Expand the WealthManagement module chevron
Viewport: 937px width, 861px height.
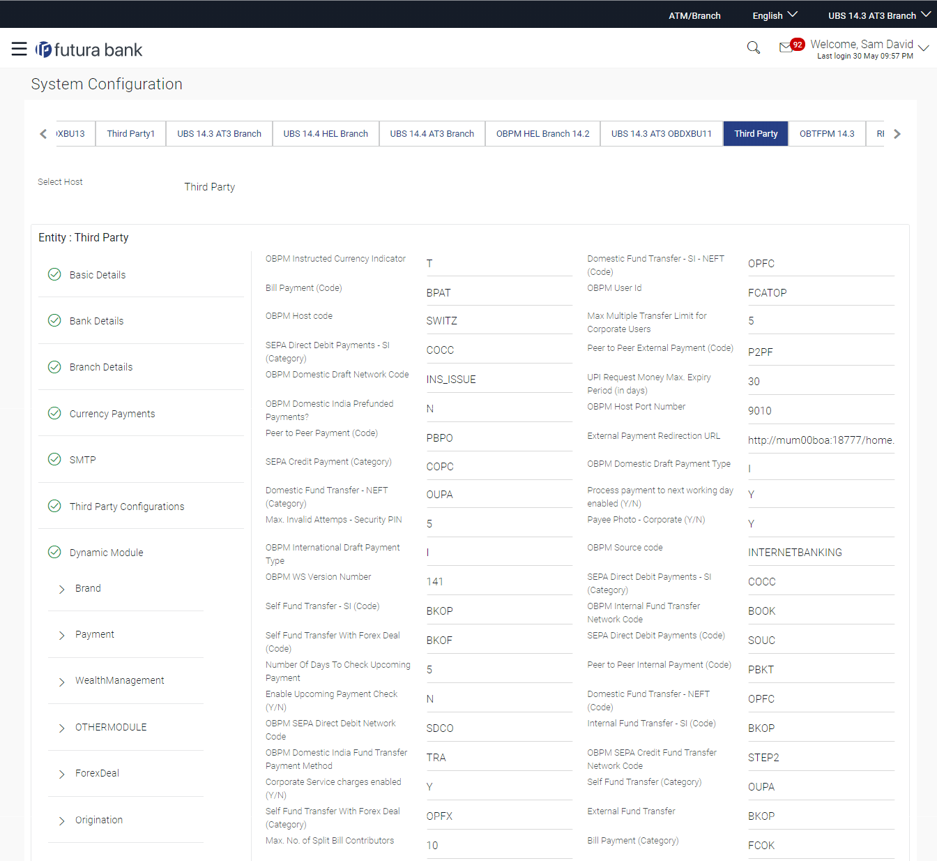(61, 682)
